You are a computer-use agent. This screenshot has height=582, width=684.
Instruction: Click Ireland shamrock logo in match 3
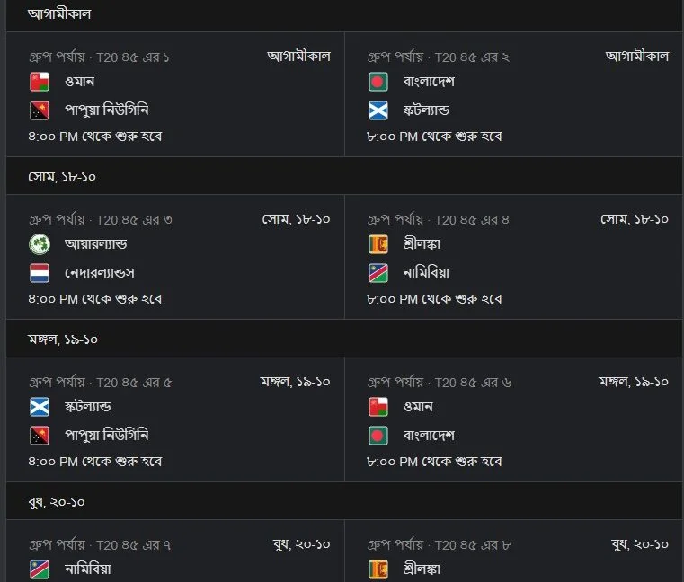40,244
